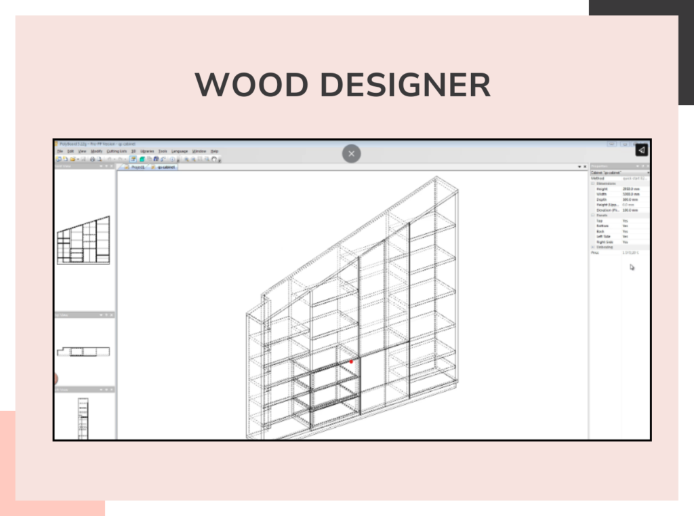694x516 pixels.
Task: Toggle the Left Side panel value
Action: tap(628, 237)
